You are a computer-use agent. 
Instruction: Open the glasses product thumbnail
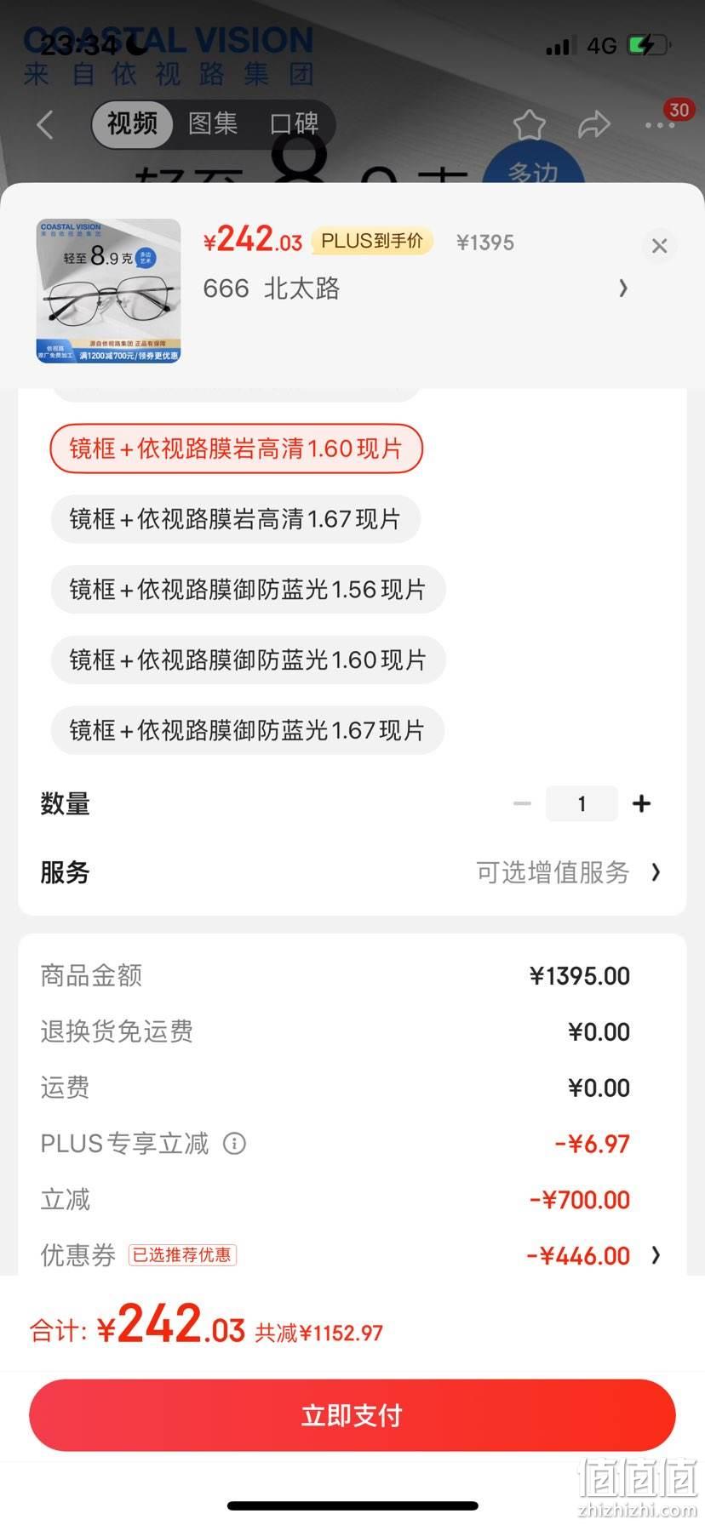(x=109, y=291)
